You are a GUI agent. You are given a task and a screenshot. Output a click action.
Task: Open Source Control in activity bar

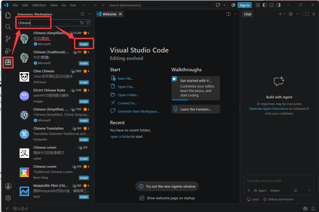[8, 39]
